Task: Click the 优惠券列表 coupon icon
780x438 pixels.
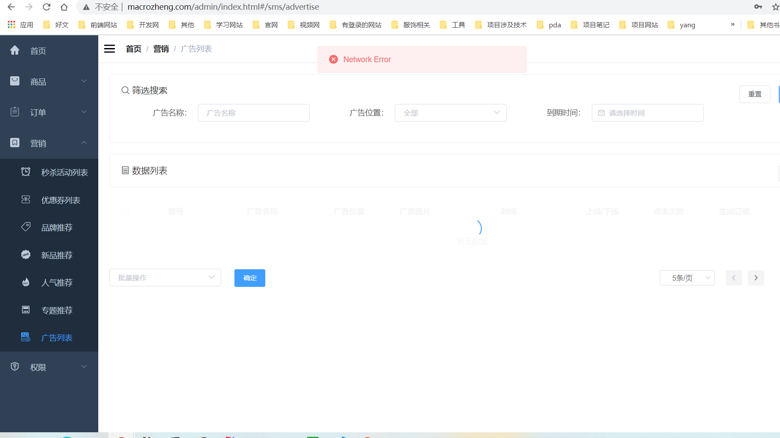Action: tap(26, 199)
